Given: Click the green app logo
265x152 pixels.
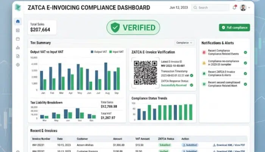Looking at the screenshot, I should point(18,8).
